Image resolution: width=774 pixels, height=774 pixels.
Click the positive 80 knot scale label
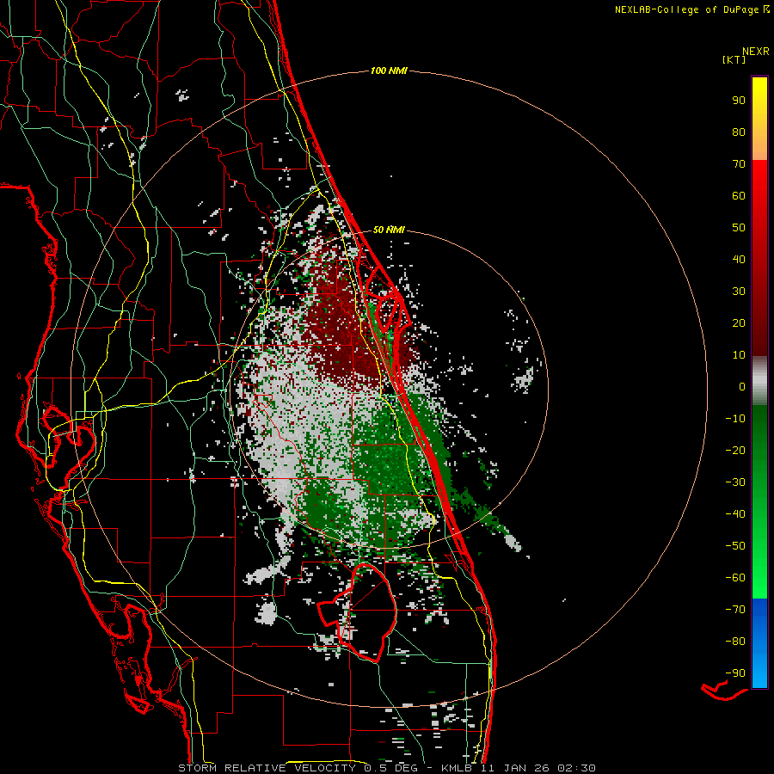[739, 132]
